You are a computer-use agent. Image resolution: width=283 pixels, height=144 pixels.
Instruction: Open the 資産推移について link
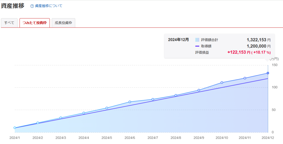[x=49, y=6]
